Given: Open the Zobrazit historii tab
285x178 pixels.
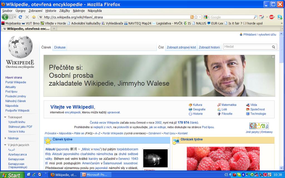Looking at the screenshot, I should point(209,47).
